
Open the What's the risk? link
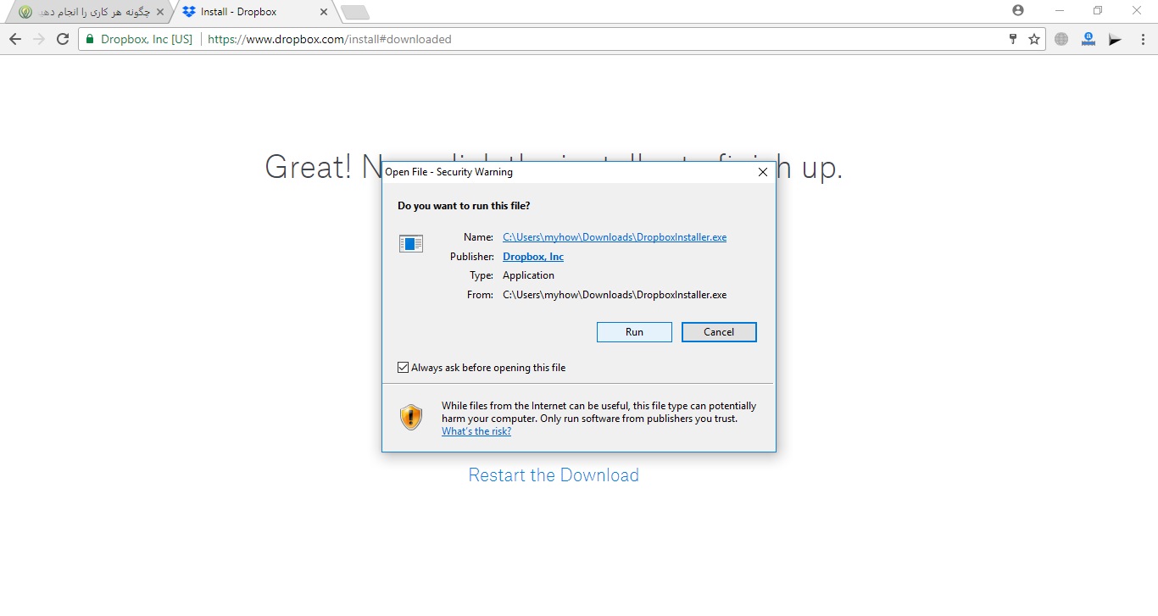tap(476, 431)
